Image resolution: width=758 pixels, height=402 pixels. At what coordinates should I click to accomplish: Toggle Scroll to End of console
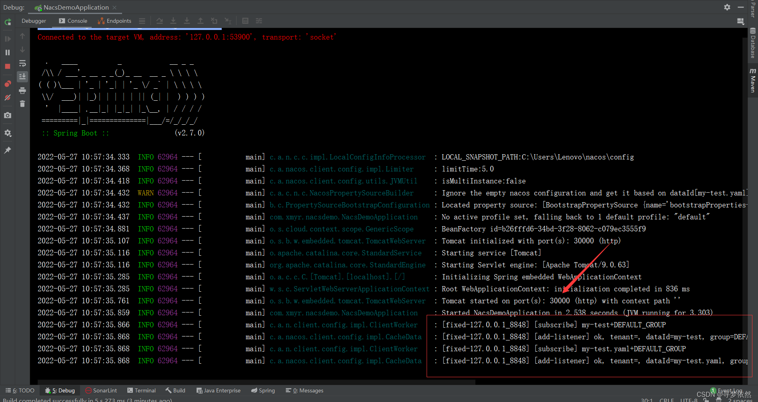[22, 76]
